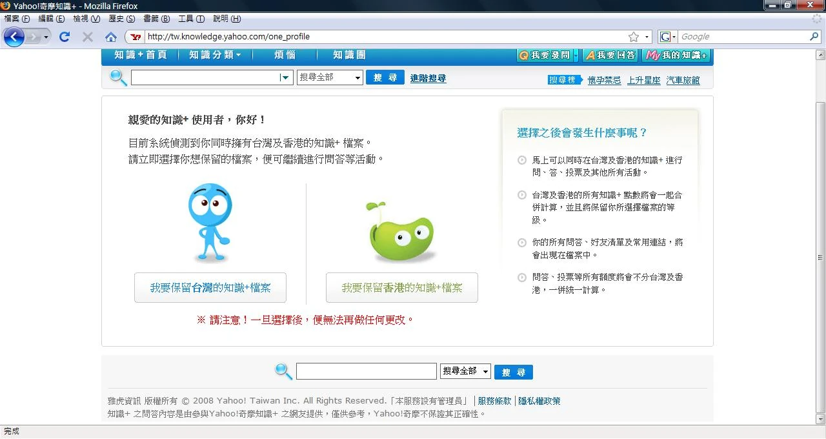Screen dimensions: 826x439
Task: Open the bottom 搜尋全部 scope dropdown
Action: (465, 371)
